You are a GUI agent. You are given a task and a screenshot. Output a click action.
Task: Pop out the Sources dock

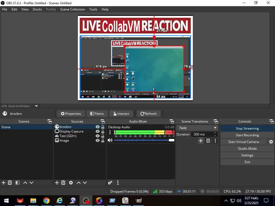pos(103,122)
